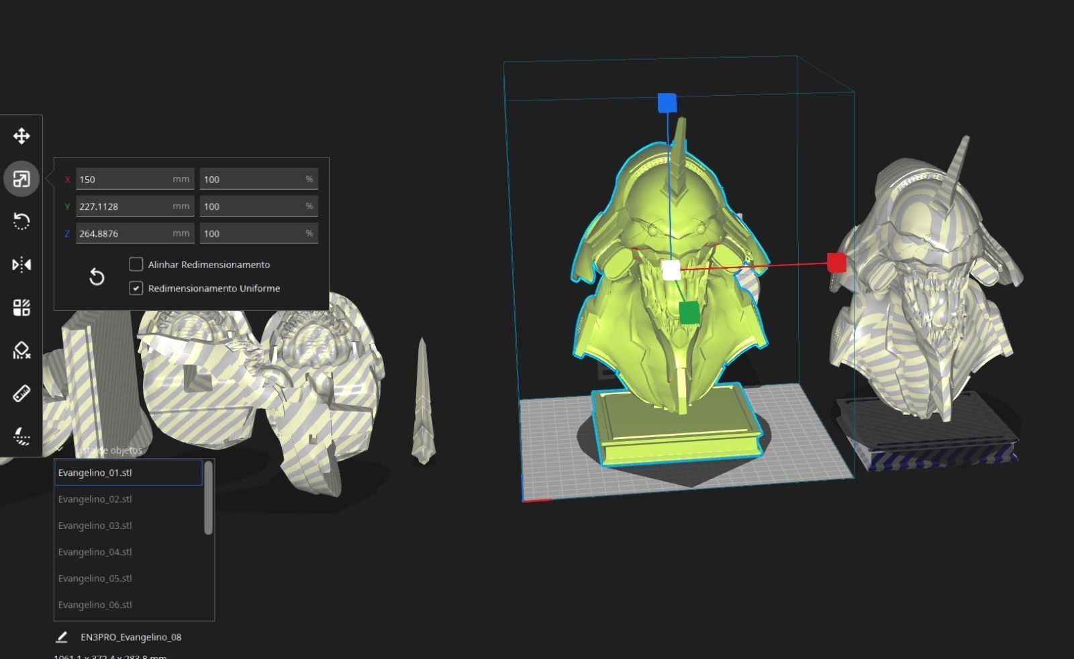Click the white center uniform scale handle
The width and height of the screenshot is (1074, 659).
(671, 270)
